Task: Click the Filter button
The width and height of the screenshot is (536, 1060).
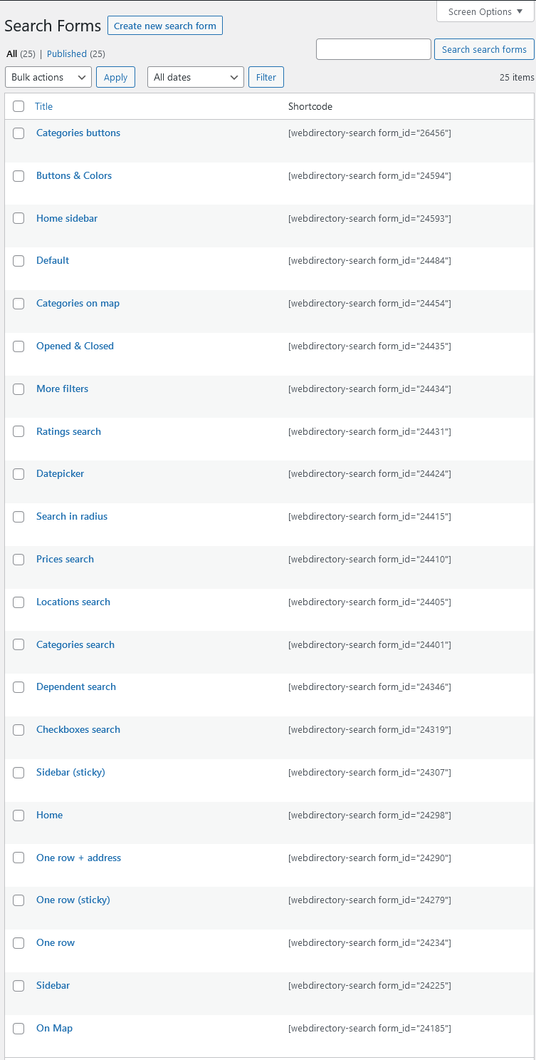Action: [266, 77]
